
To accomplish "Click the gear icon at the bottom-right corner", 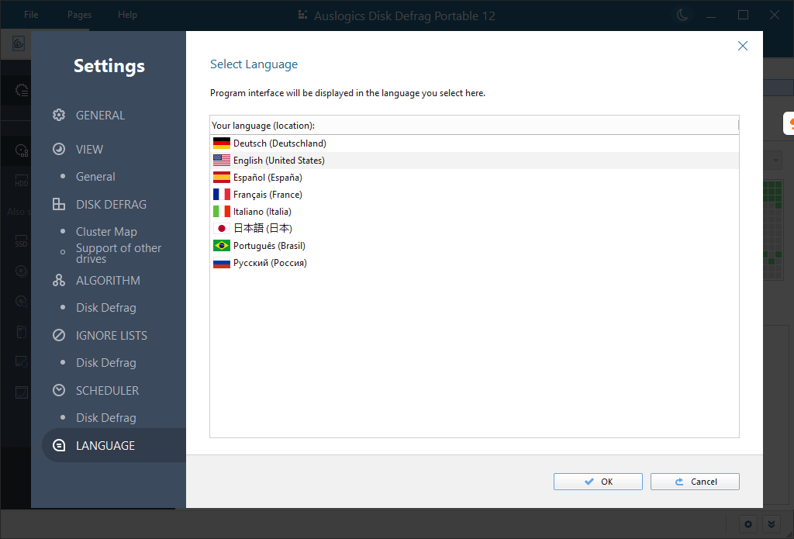I will 747,524.
